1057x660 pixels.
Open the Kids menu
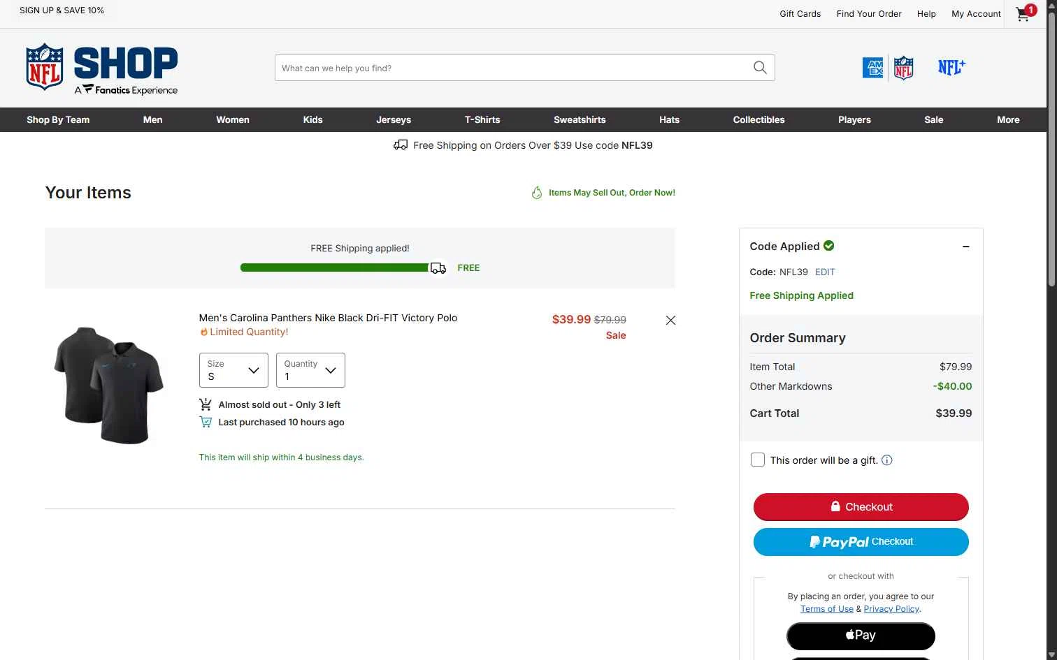(312, 120)
